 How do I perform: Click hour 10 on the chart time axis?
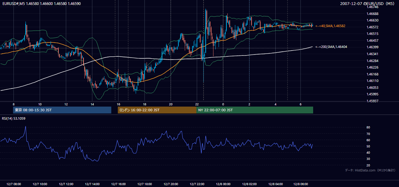(x=40, y=104)
